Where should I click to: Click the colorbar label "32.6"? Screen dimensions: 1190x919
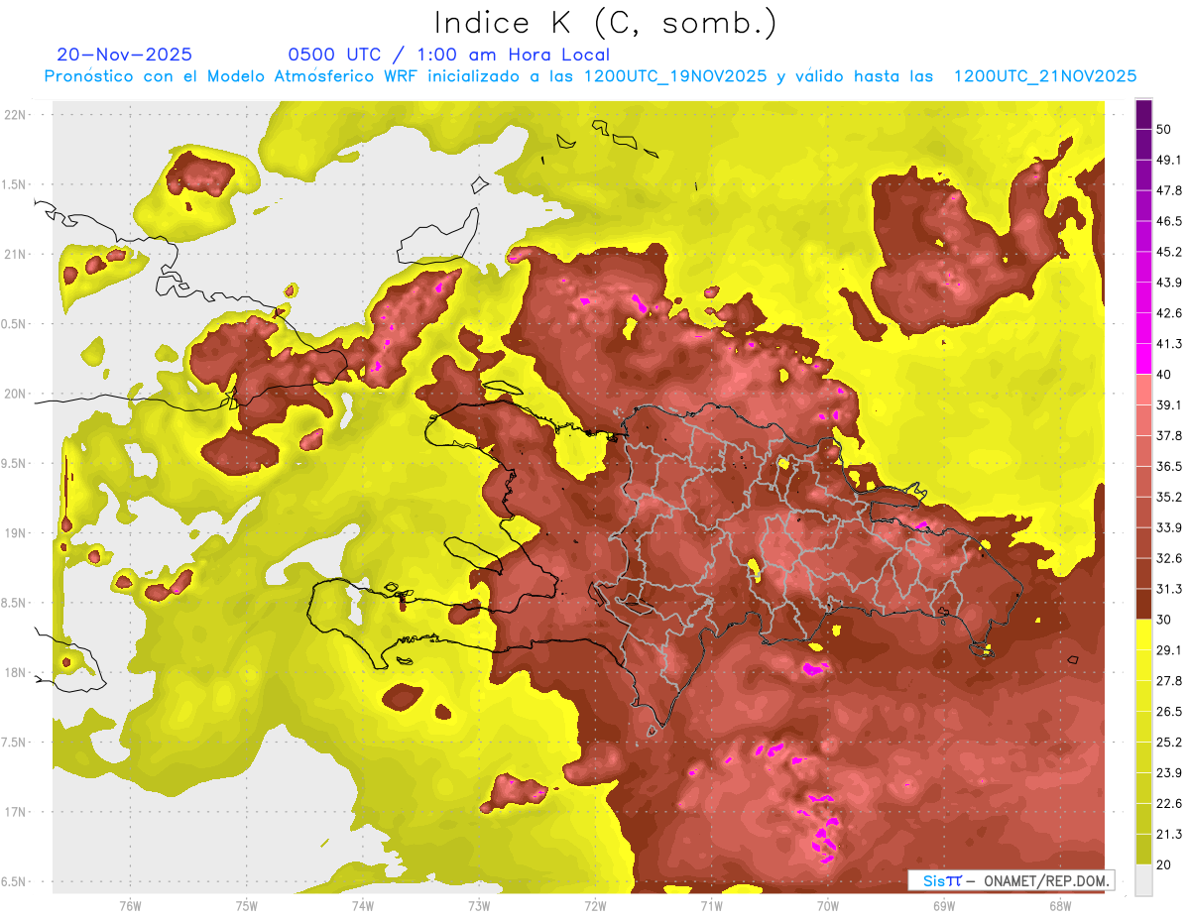click(x=1169, y=558)
